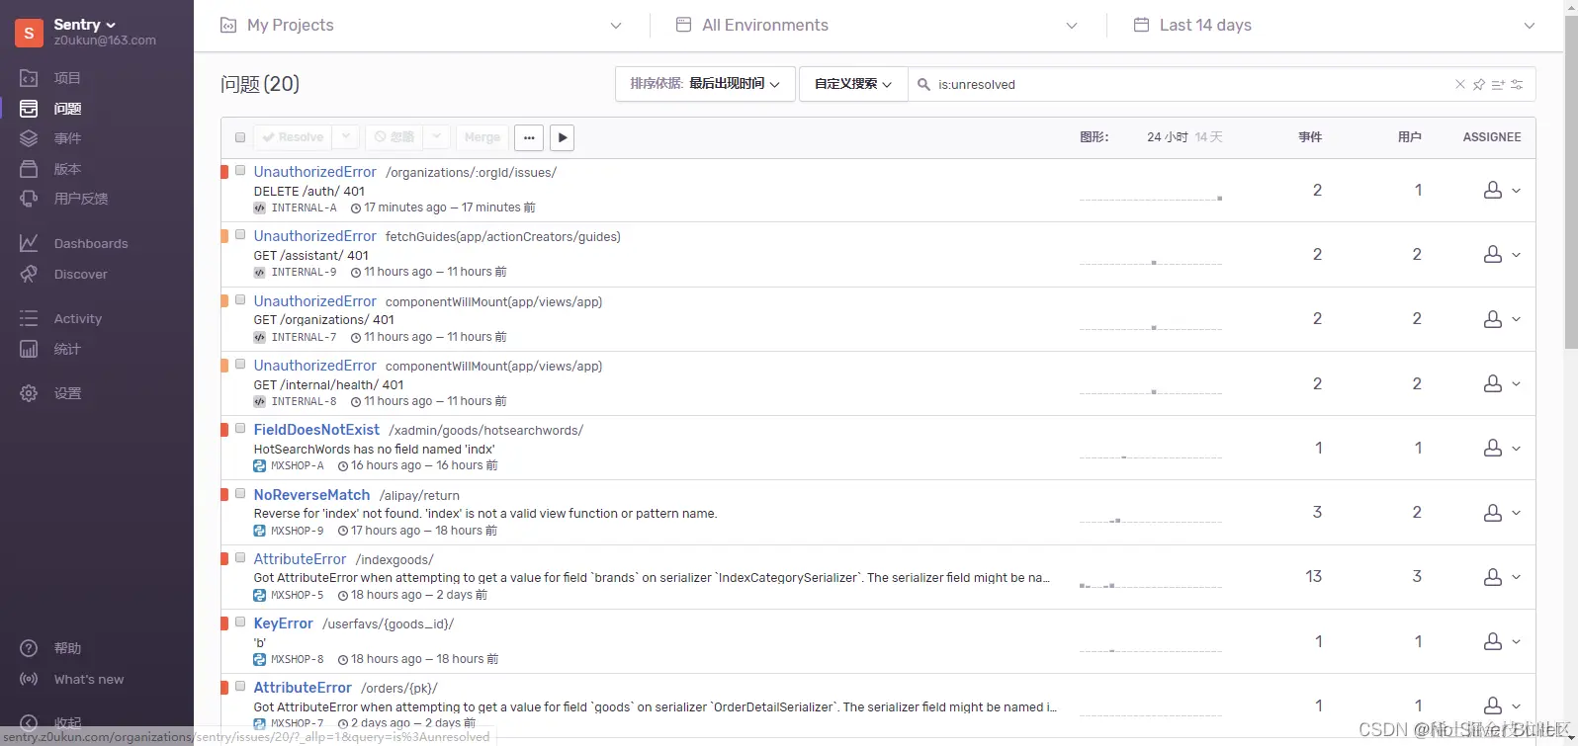Click the INTERNAL-A short ID
The image size is (1578, 746).
pyautogui.click(x=304, y=207)
